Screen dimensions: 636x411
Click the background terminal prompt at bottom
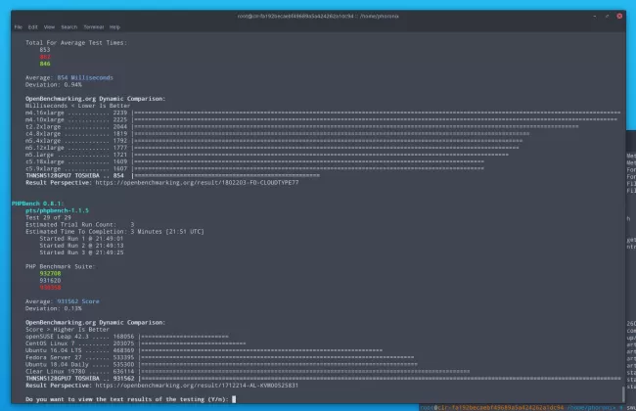point(522,407)
